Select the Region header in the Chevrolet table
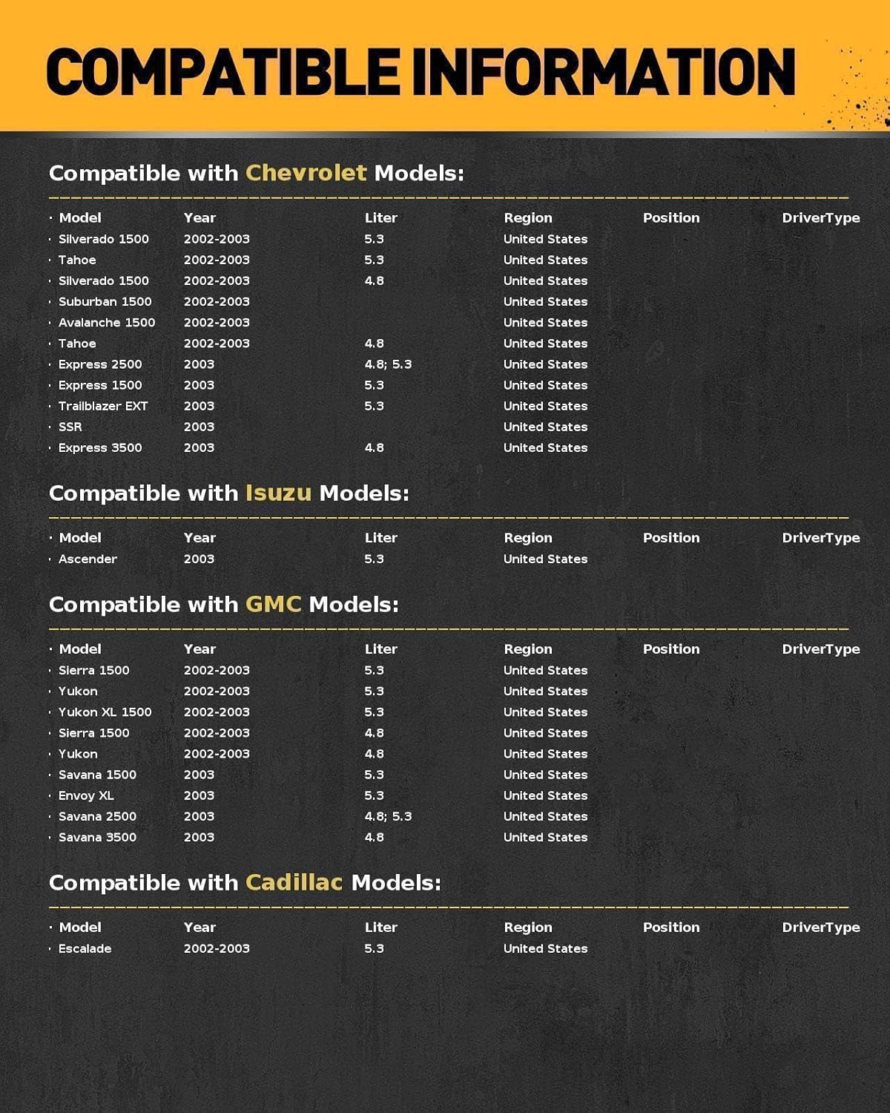The image size is (890, 1113). point(528,217)
